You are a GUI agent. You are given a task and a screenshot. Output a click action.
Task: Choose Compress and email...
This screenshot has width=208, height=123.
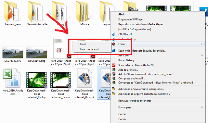tap(131, 79)
